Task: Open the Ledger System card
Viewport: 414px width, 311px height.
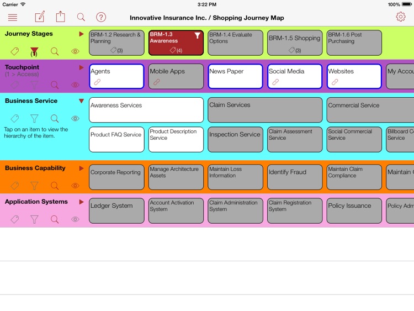Action: coord(116,210)
